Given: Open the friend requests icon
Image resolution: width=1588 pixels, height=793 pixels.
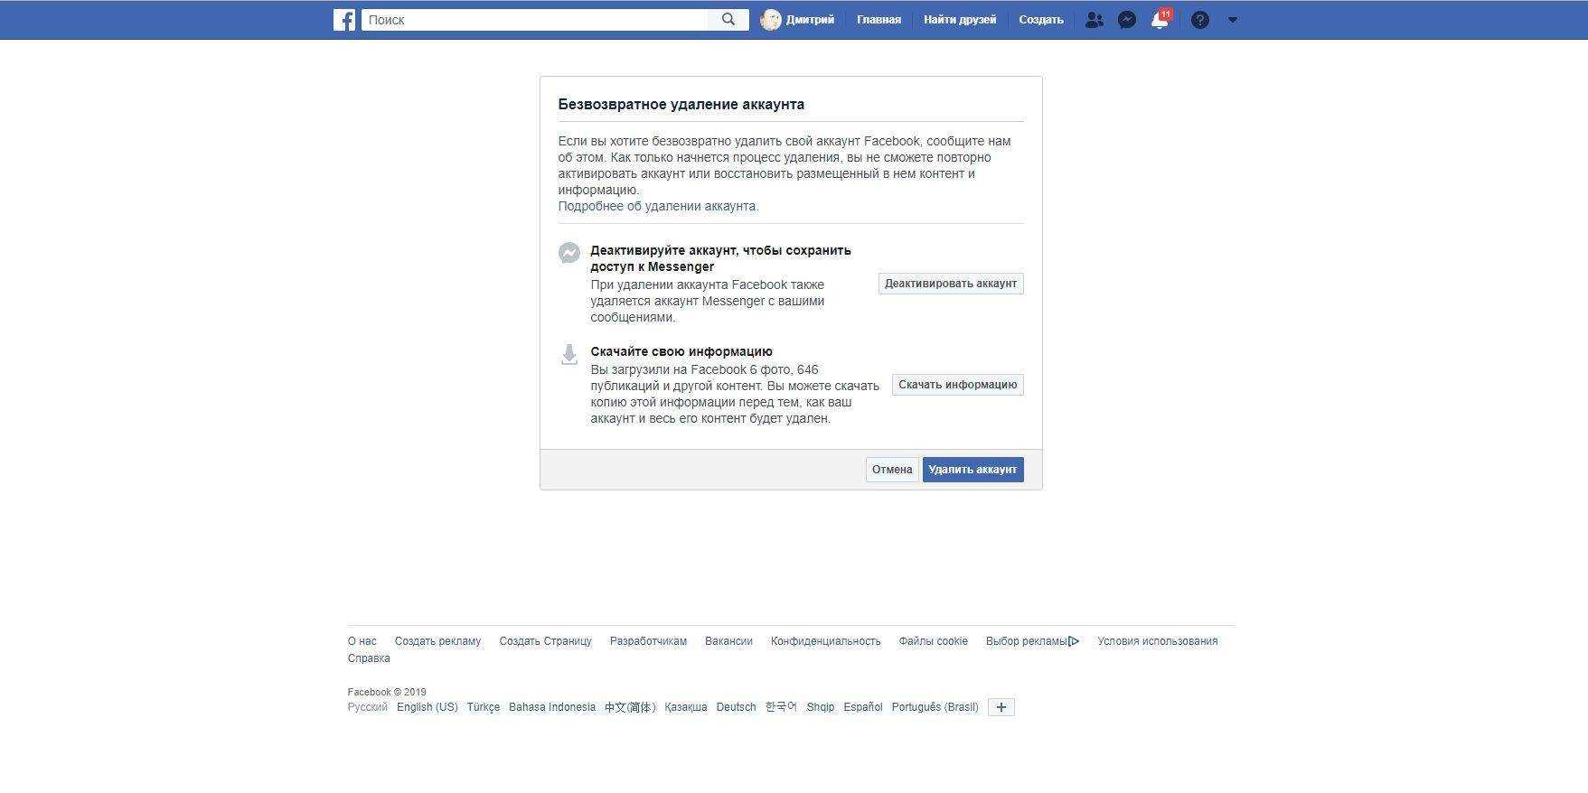Looking at the screenshot, I should 1094,20.
